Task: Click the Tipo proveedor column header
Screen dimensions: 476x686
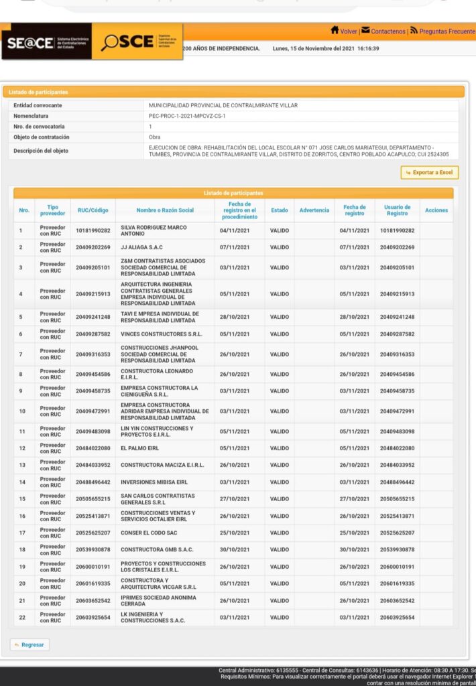Action: tap(52, 210)
